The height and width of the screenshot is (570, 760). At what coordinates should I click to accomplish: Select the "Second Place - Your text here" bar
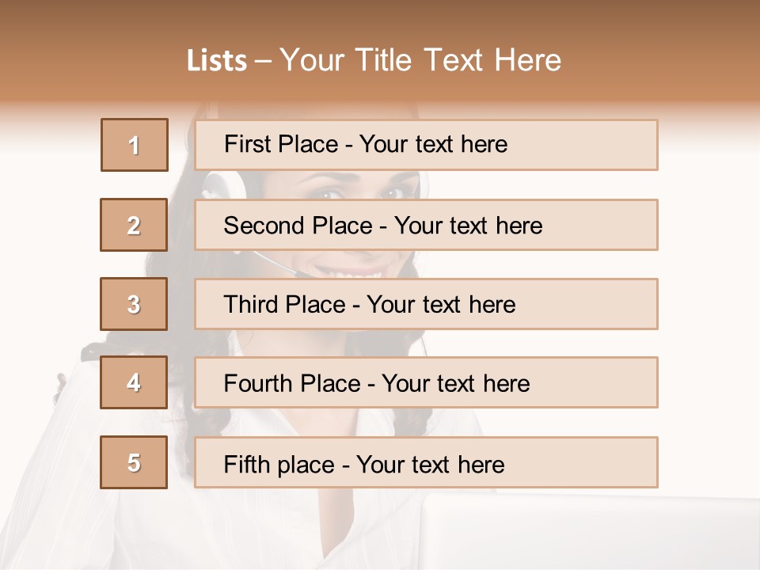pyautogui.click(x=426, y=225)
